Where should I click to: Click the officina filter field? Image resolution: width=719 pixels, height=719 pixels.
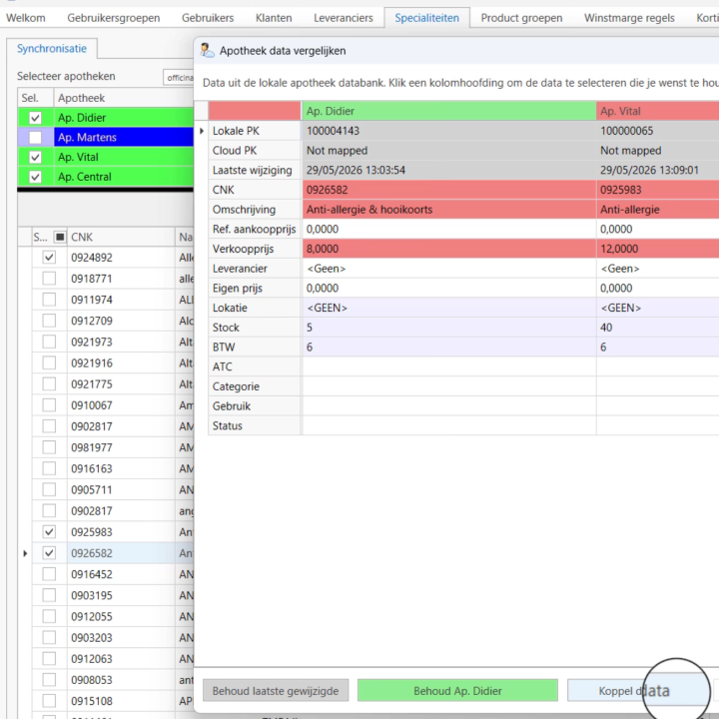pos(179,78)
